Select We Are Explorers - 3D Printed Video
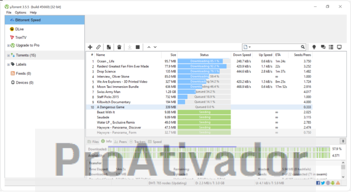 click(122, 82)
